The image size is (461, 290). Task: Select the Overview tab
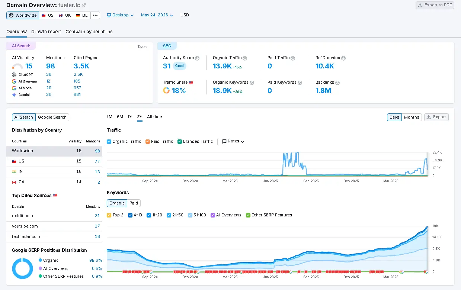[x=16, y=32]
